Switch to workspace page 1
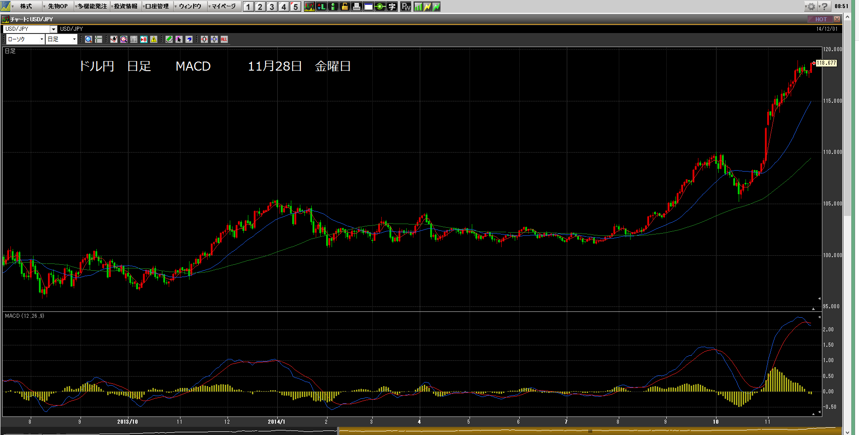Image resolution: width=859 pixels, height=435 pixels. click(x=248, y=7)
